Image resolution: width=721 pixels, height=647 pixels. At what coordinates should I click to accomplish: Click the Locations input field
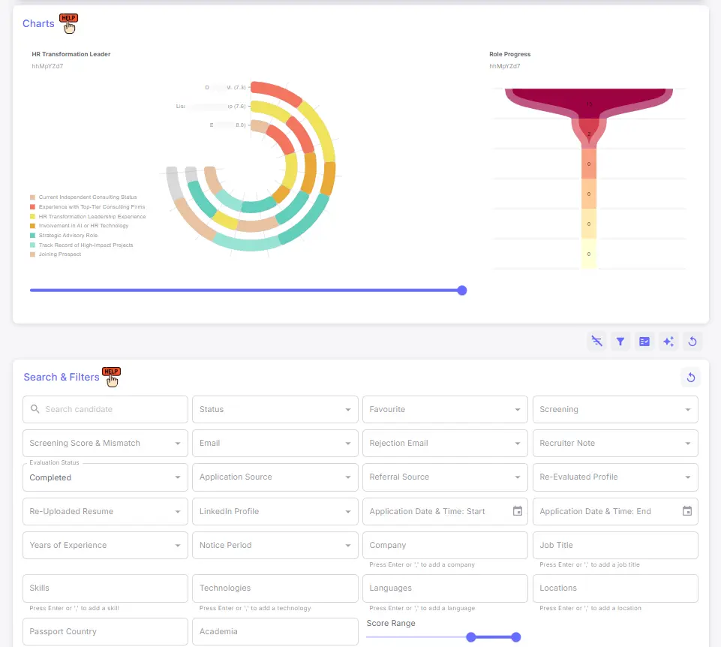615,588
